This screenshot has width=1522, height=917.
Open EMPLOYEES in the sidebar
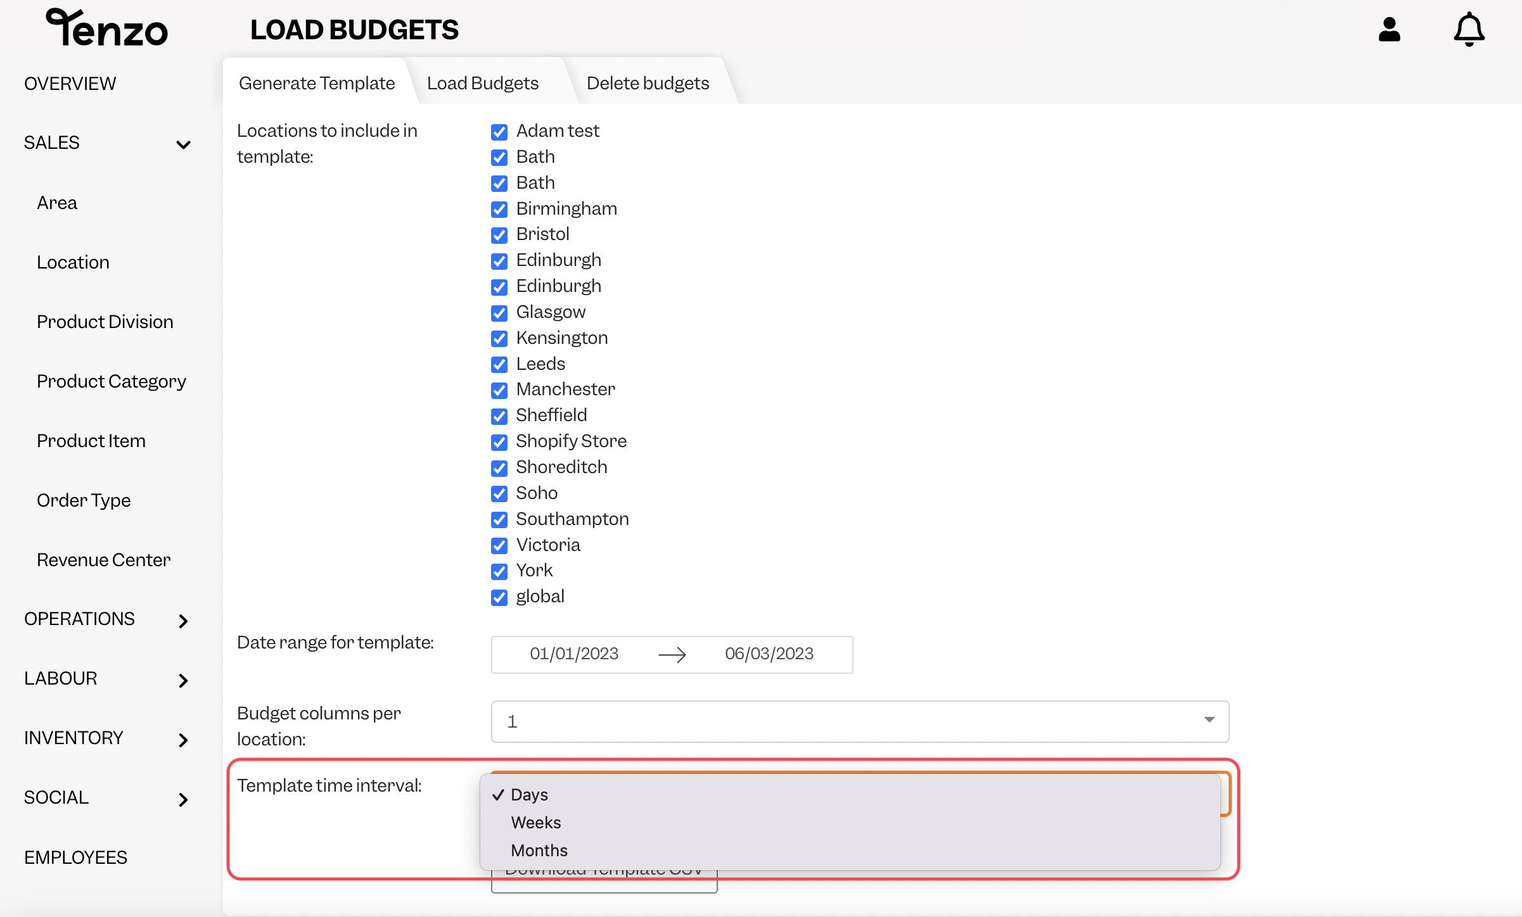pyautogui.click(x=75, y=857)
